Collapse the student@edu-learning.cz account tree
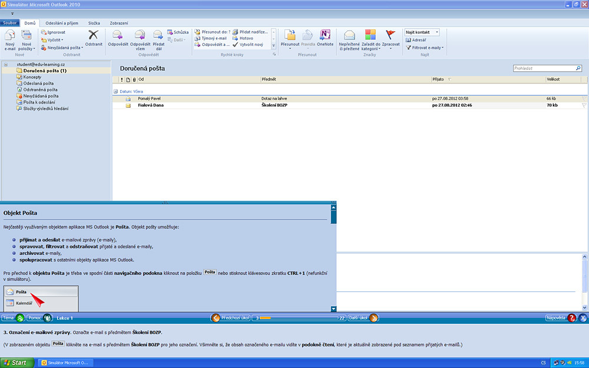 pos(6,65)
